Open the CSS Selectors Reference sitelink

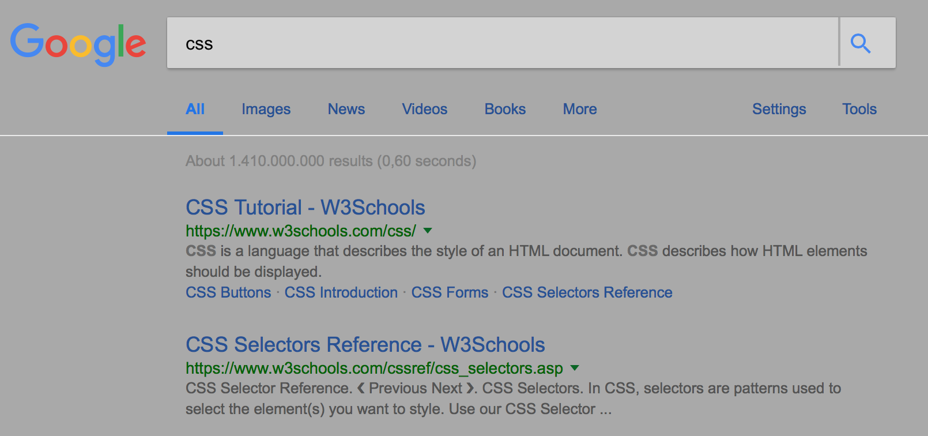coord(587,292)
